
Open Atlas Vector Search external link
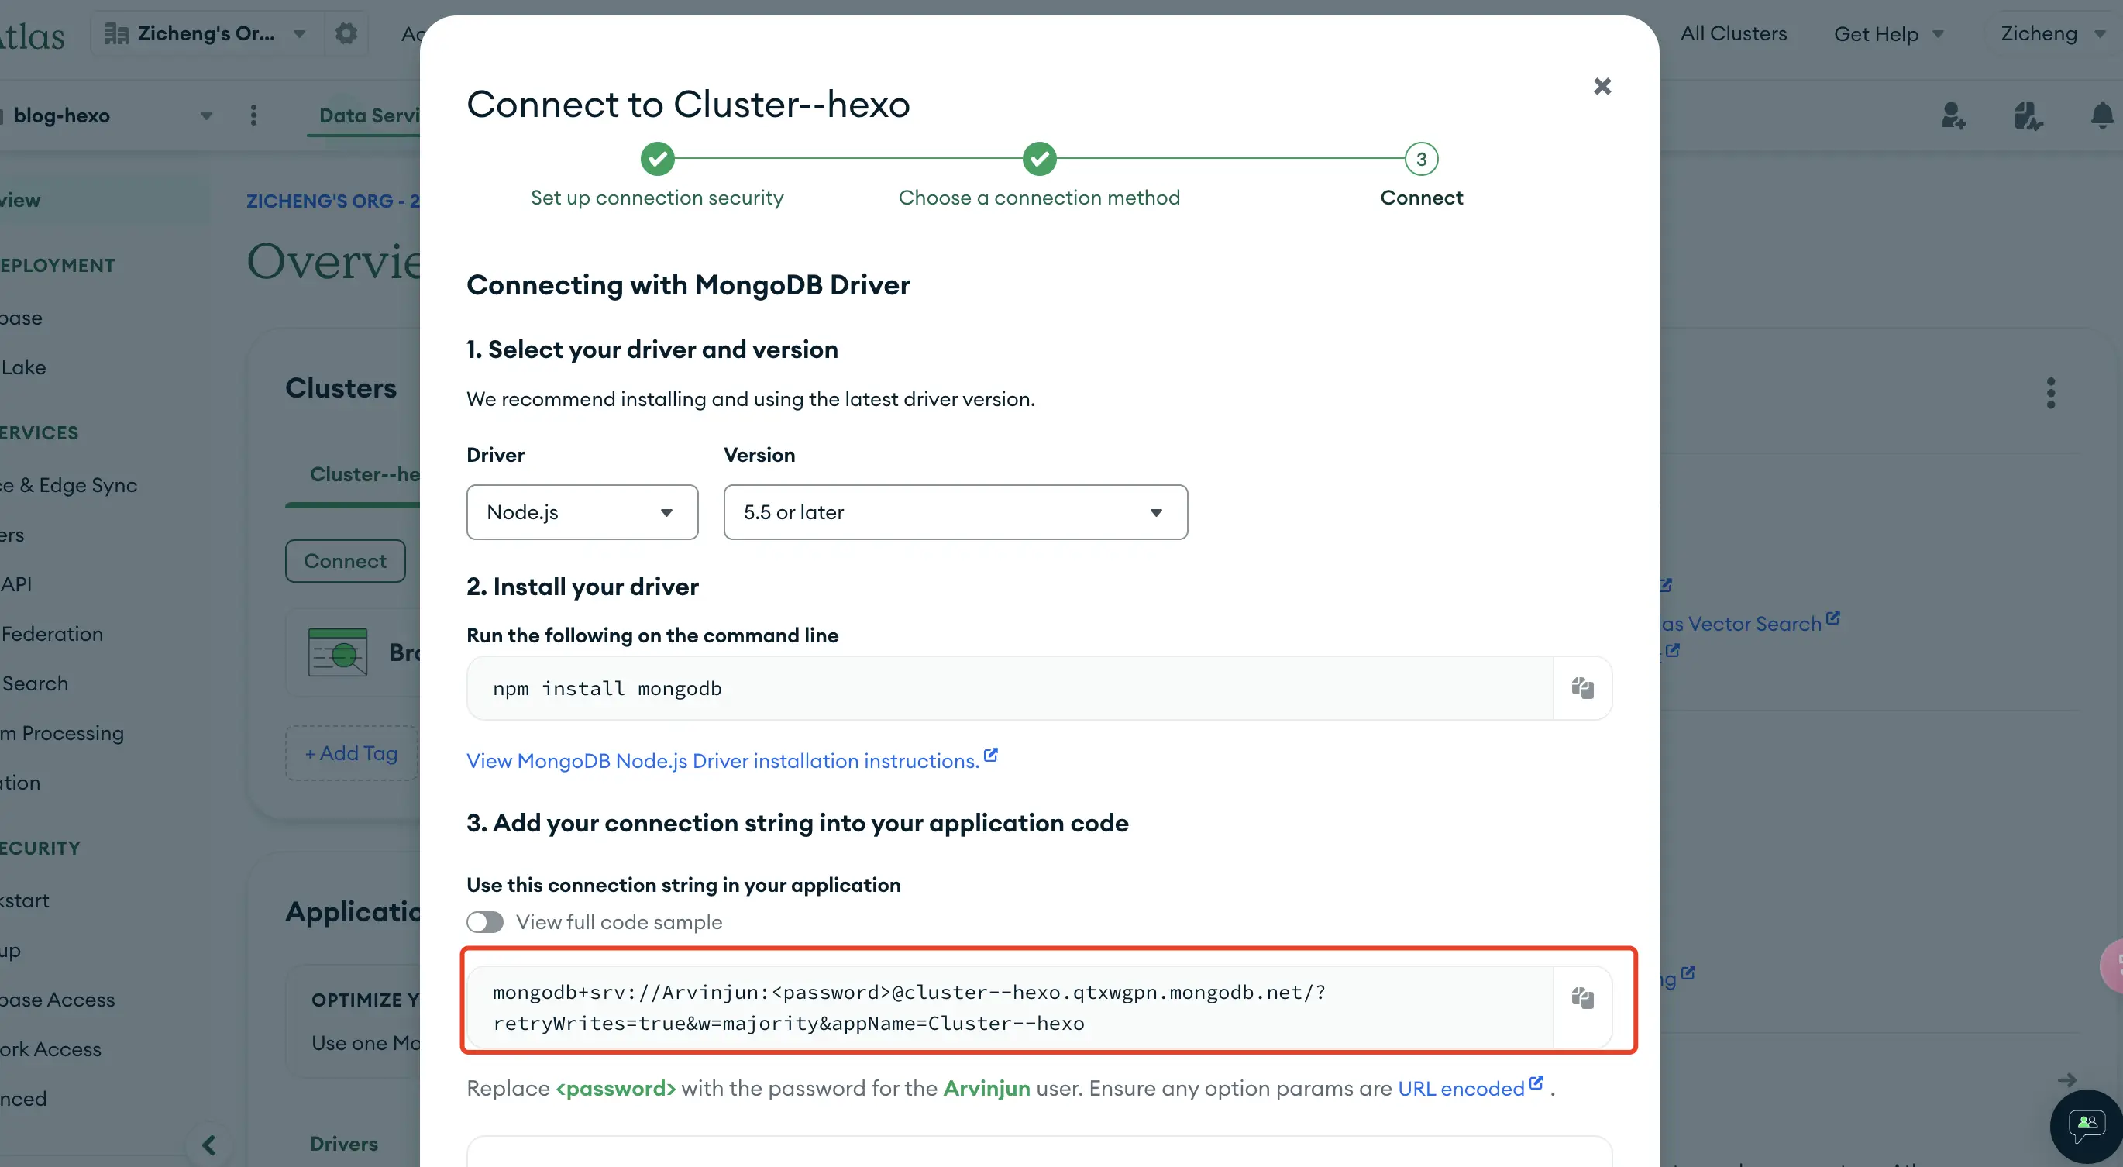(x=1750, y=622)
